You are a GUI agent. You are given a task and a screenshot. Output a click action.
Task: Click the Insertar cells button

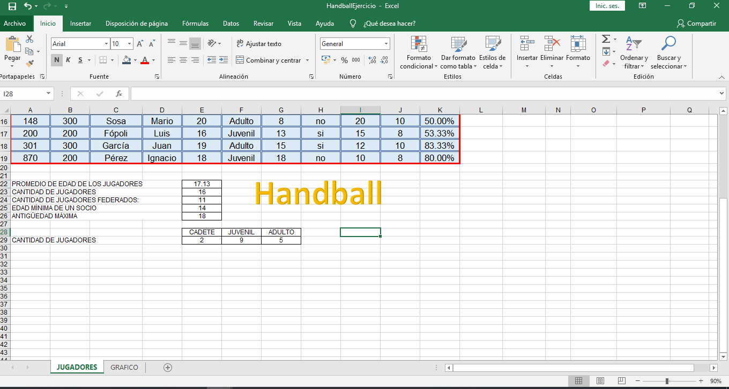pos(527,52)
